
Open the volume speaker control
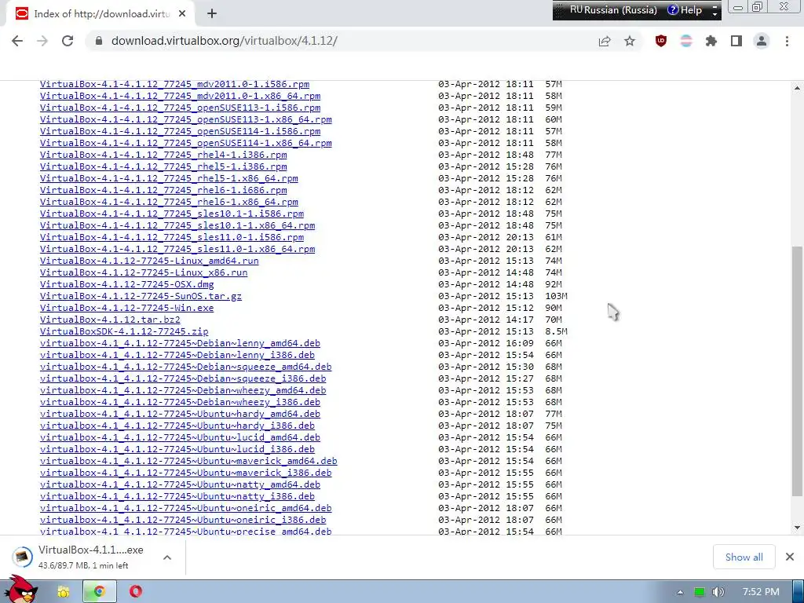pos(718,592)
